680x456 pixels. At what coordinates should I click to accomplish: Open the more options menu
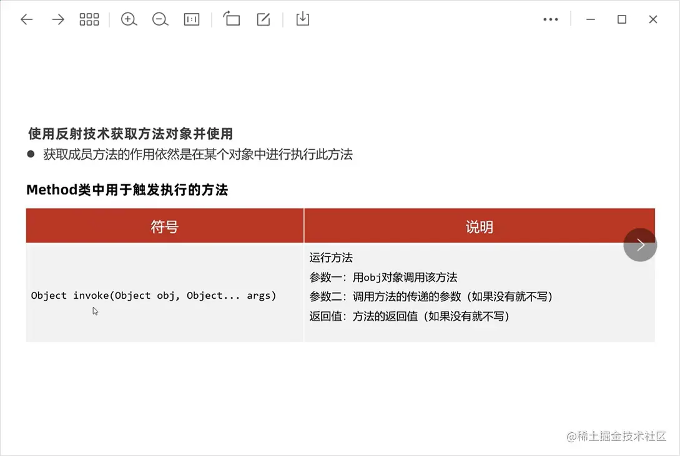pos(551,19)
